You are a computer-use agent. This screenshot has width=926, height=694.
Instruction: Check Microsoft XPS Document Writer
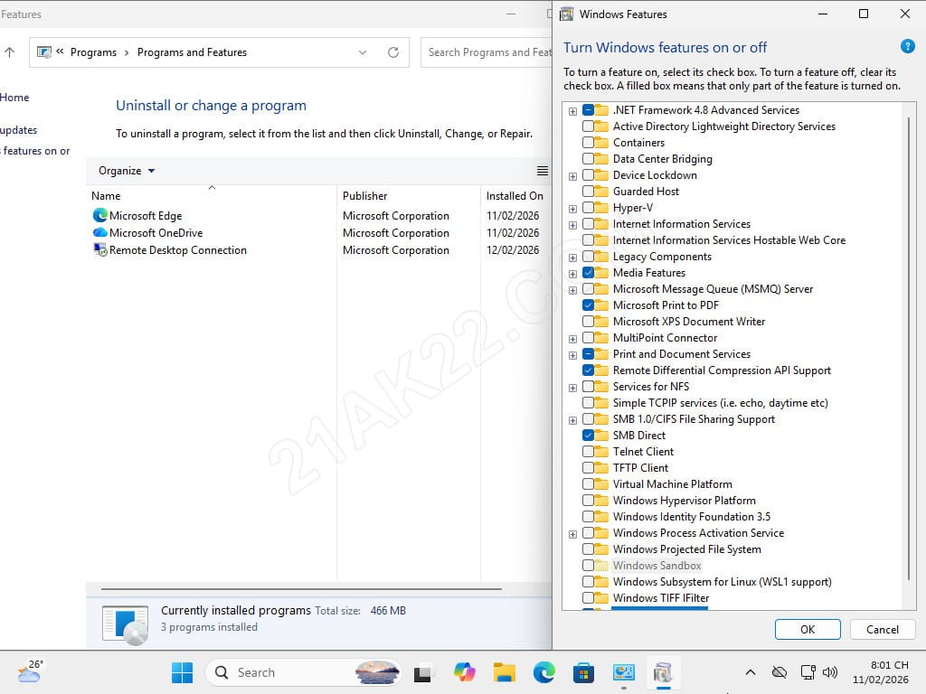[x=588, y=321]
